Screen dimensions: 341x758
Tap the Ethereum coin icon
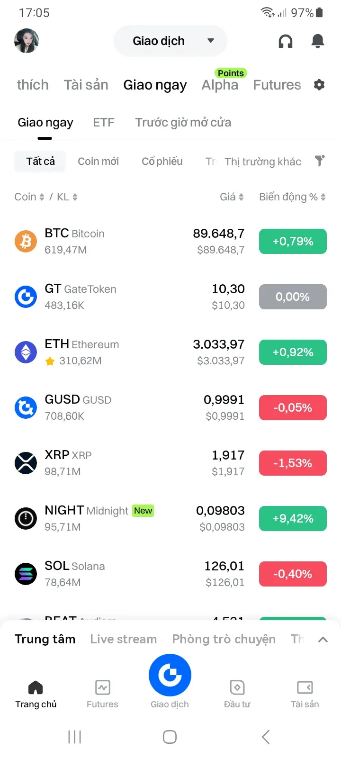pos(26,352)
